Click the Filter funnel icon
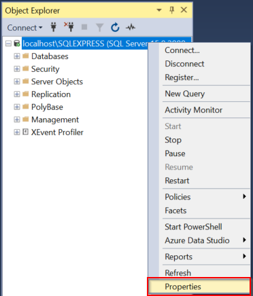Screen dimensions: 253x296 [99, 27]
